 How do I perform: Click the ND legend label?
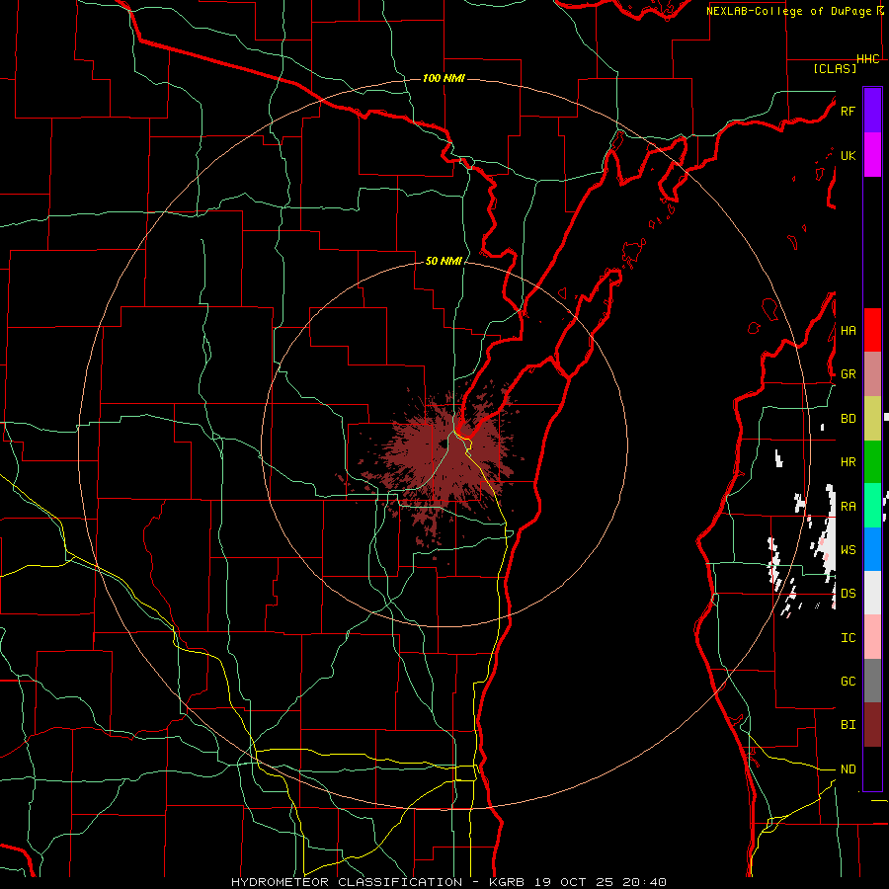pos(848,769)
